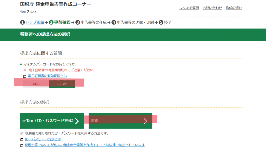Screen dimensions: 266x153
Task: Click the arrow chevron on the 書面 button
Action: point(145,121)
